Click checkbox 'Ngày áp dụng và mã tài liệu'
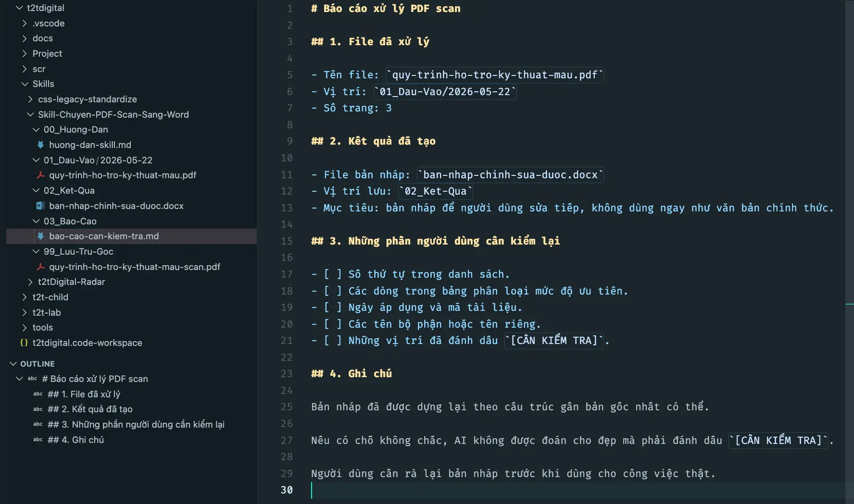This screenshot has height=504, width=854. click(x=333, y=307)
